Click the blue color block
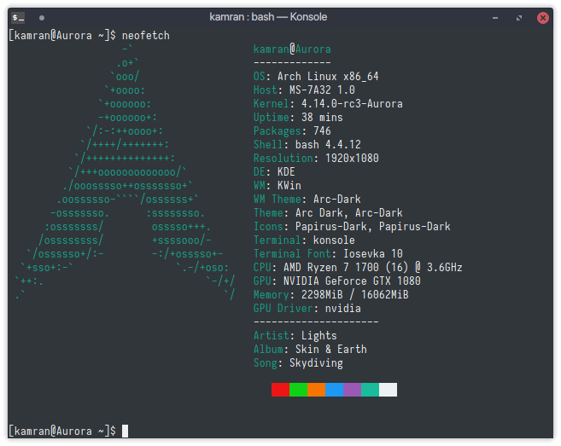Viewport: 561px width, 446px height. click(334, 390)
